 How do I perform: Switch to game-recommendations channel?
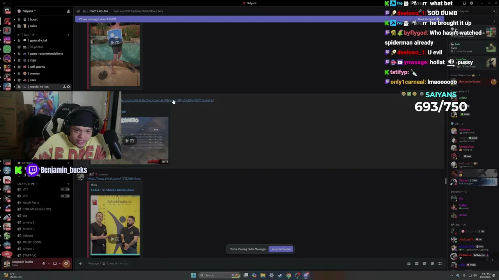(x=43, y=54)
